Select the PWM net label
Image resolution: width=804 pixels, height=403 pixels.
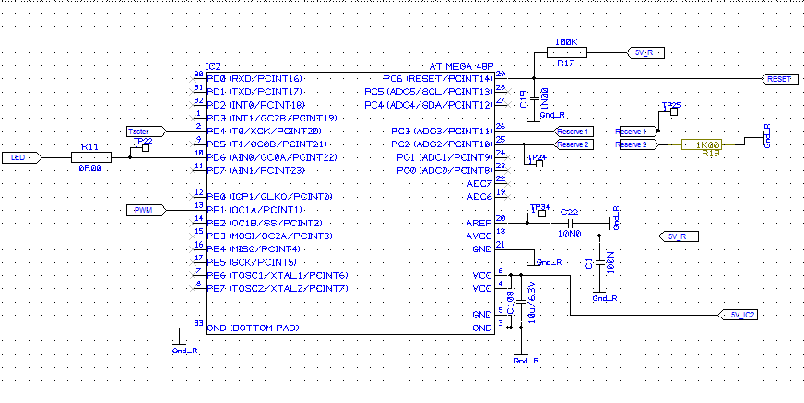[x=147, y=210]
